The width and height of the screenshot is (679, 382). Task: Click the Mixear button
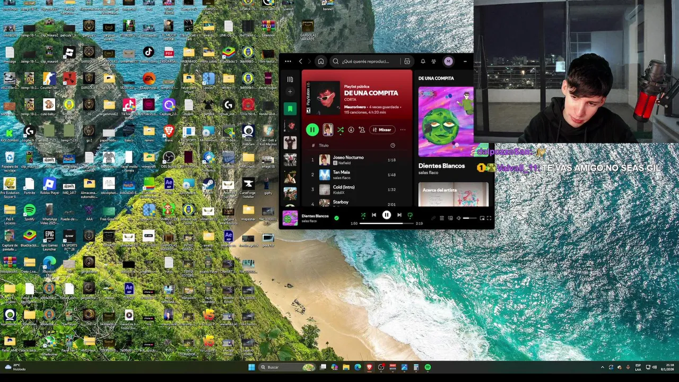pos(382,129)
